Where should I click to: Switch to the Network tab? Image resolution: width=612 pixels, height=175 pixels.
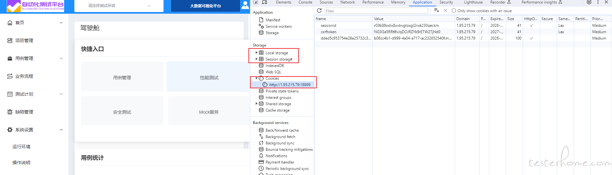(347, 2)
